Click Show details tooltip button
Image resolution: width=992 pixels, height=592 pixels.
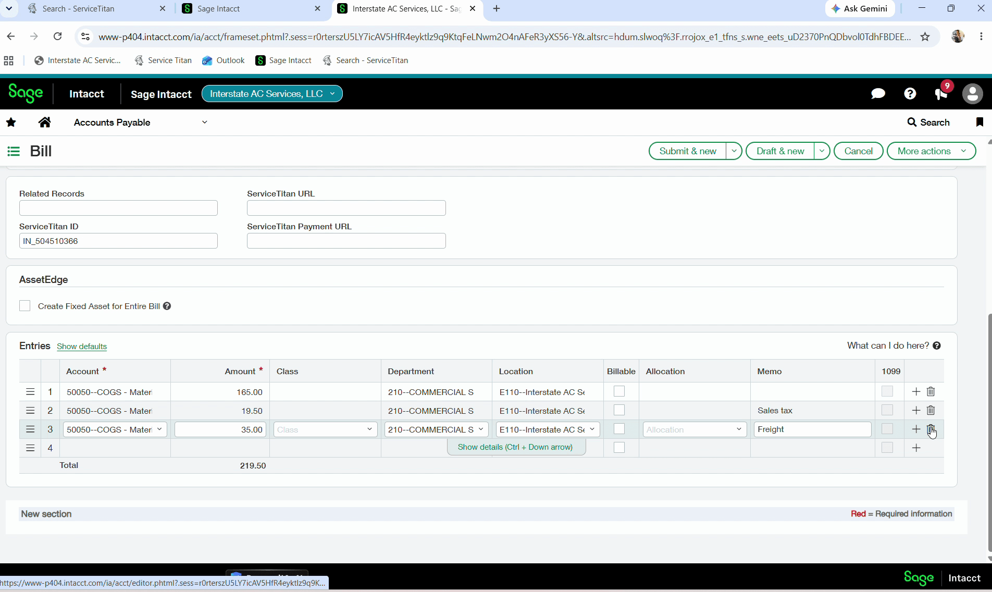[x=516, y=447]
